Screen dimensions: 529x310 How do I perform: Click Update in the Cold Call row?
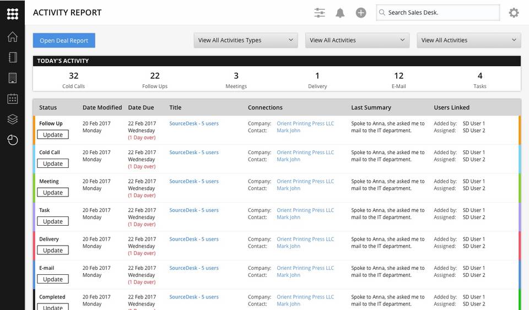point(53,164)
